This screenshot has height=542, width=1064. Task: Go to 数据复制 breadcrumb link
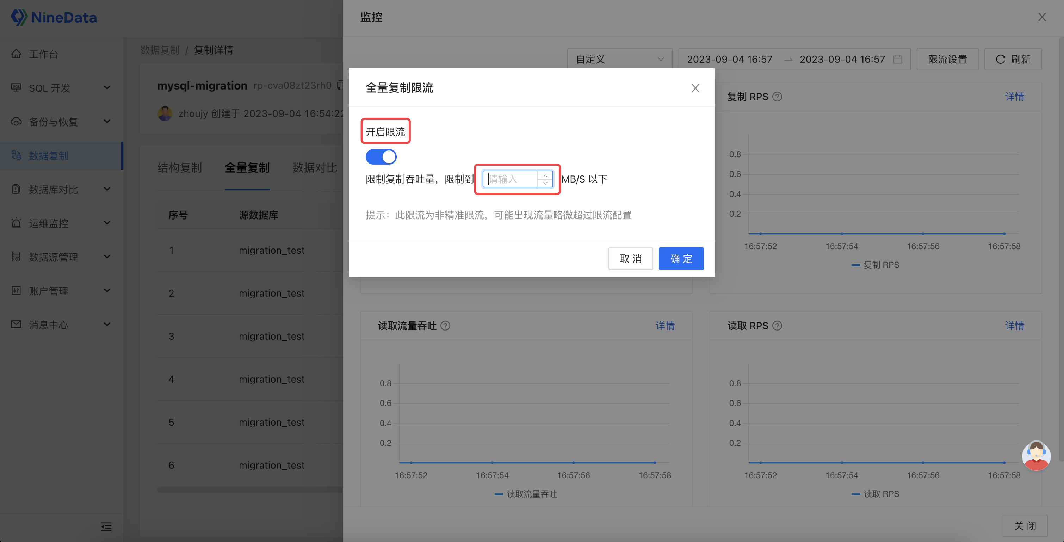click(160, 50)
